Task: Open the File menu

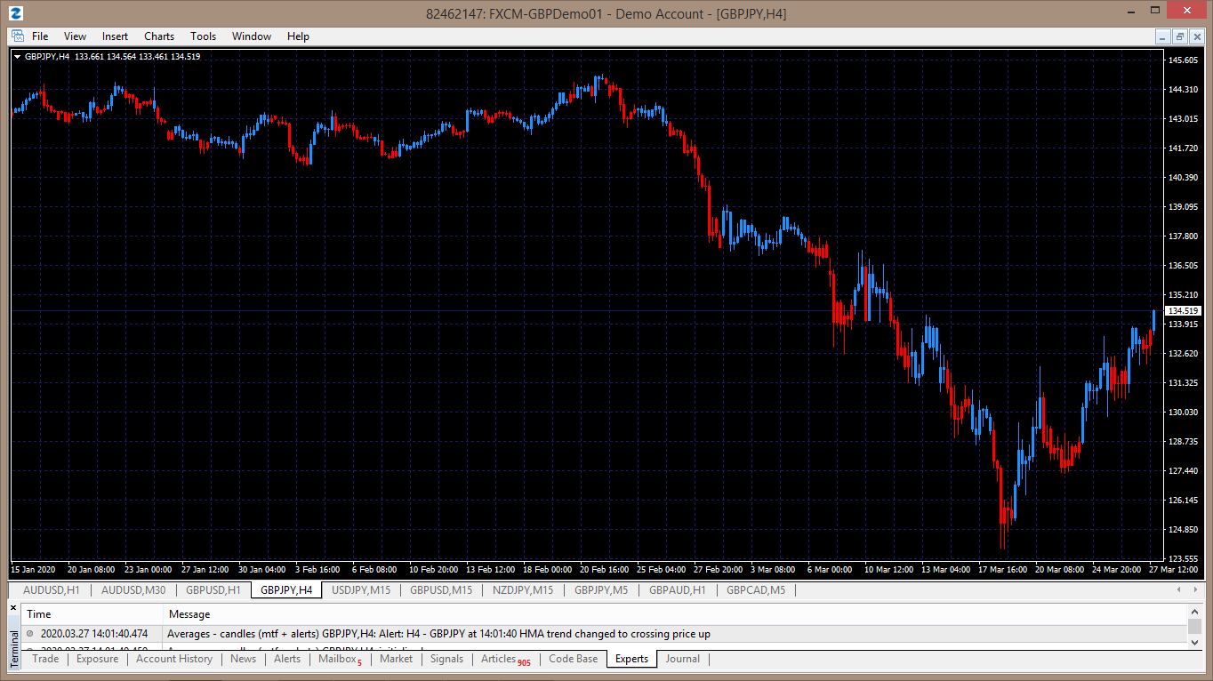Action: 40,36
